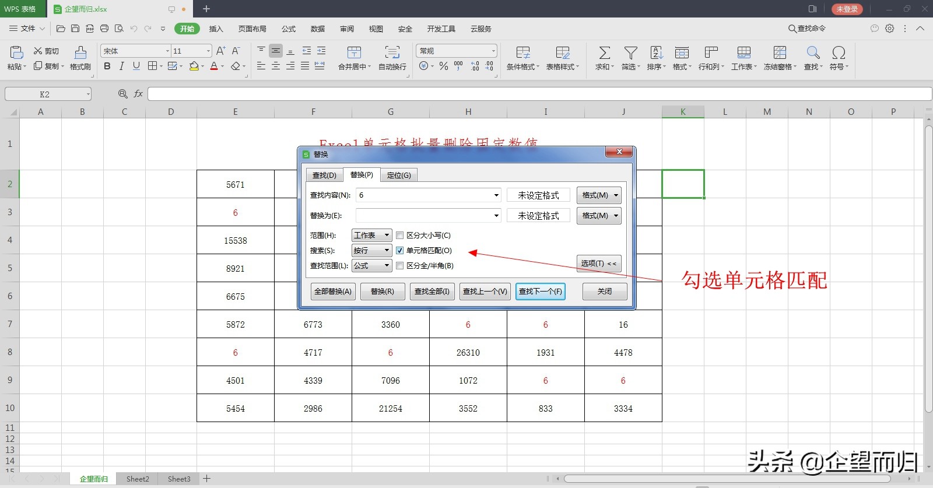Open the font size dropdown 11
933x488 pixels.
tap(208, 51)
